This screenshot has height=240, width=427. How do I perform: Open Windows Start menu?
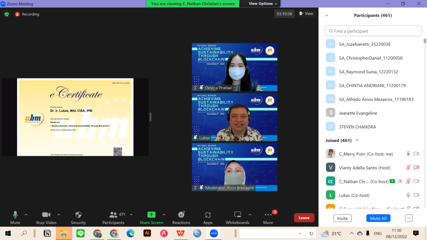pyautogui.click(x=8, y=233)
